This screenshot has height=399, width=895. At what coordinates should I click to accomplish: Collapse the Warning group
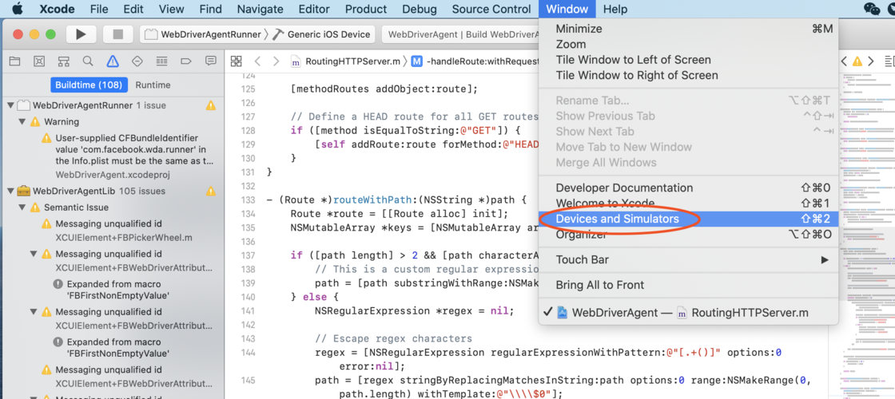pyautogui.click(x=22, y=121)
